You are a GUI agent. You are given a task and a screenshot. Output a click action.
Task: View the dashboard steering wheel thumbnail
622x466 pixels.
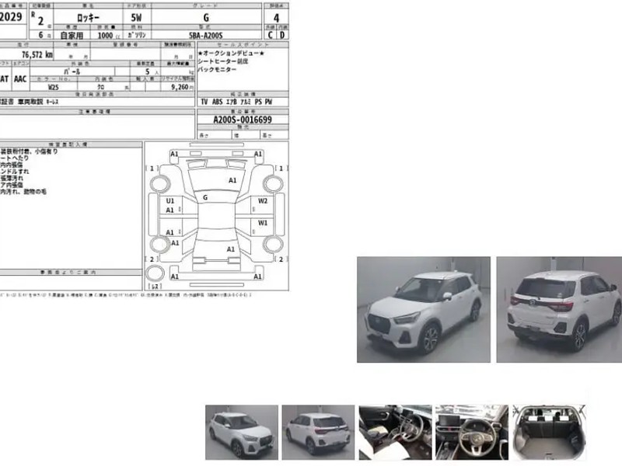coord(471,432)
